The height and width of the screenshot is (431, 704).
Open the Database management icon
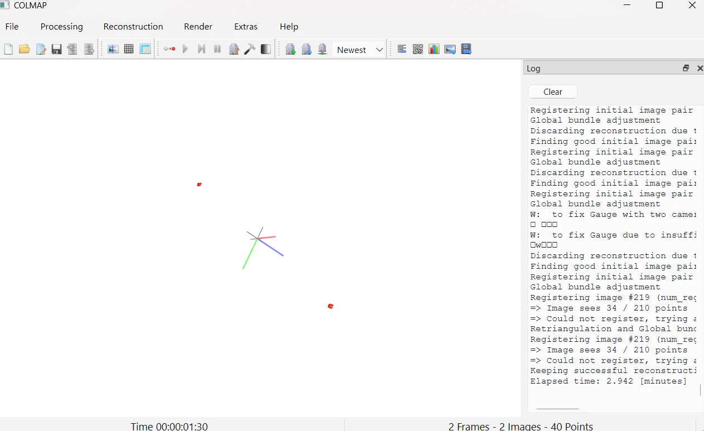coord(145,50)
